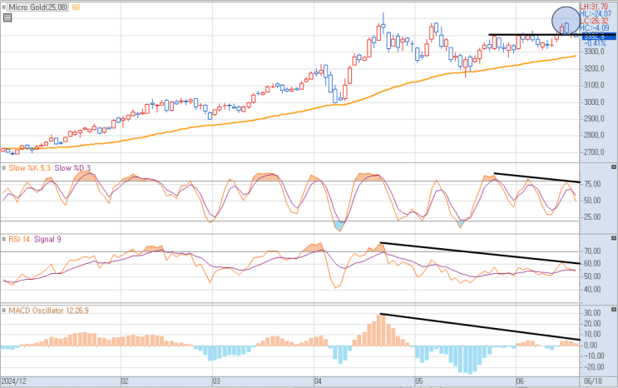Viewport: 618px width, 388px height.
Task: Click the corner button of the RSI panel
Action: click(614, 238)
